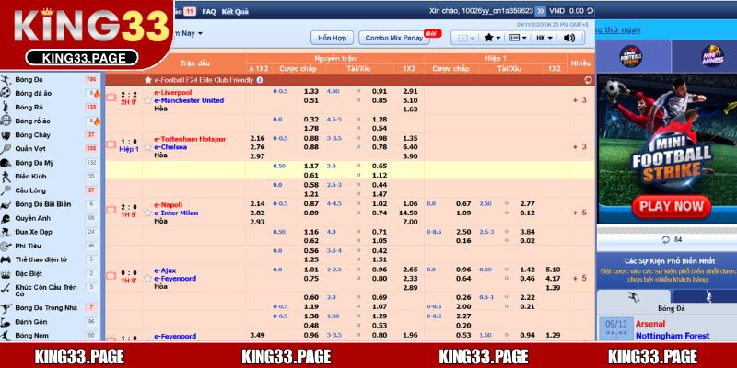This screenshot has height=368, width=737.
Task: Select odds 1.33 for e-Liverpool handicap
Action: [x=310, y=91]
